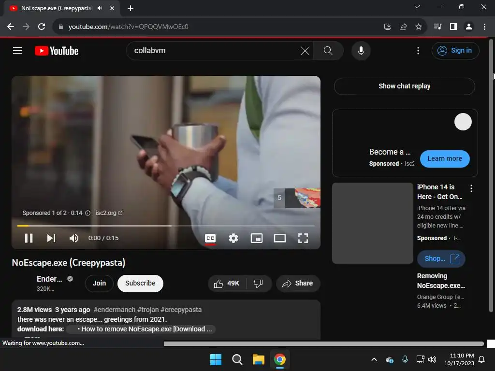Open media controls icon in Chrome toolbar
The image size is (495, 371).
437,27
